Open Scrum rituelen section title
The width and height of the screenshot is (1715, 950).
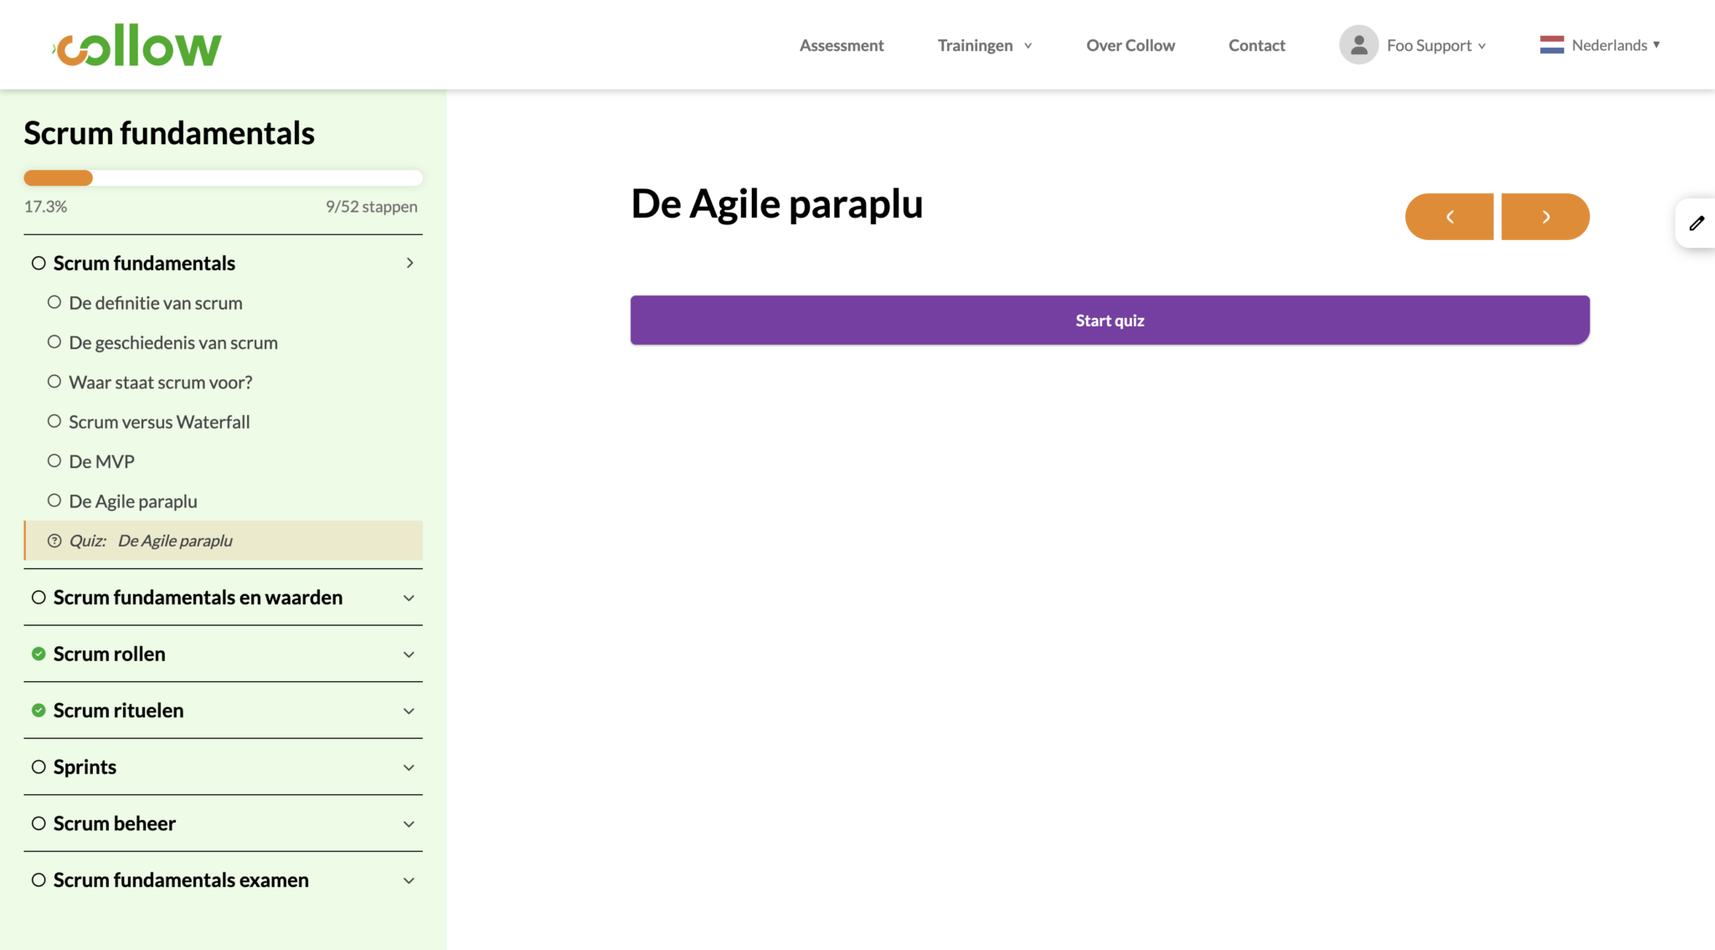pyautogui.click(x=118, y=711)
